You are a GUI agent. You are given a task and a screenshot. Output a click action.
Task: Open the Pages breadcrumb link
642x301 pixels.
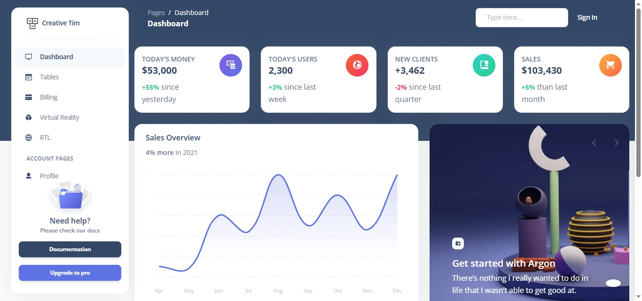(x=156, y=12)
